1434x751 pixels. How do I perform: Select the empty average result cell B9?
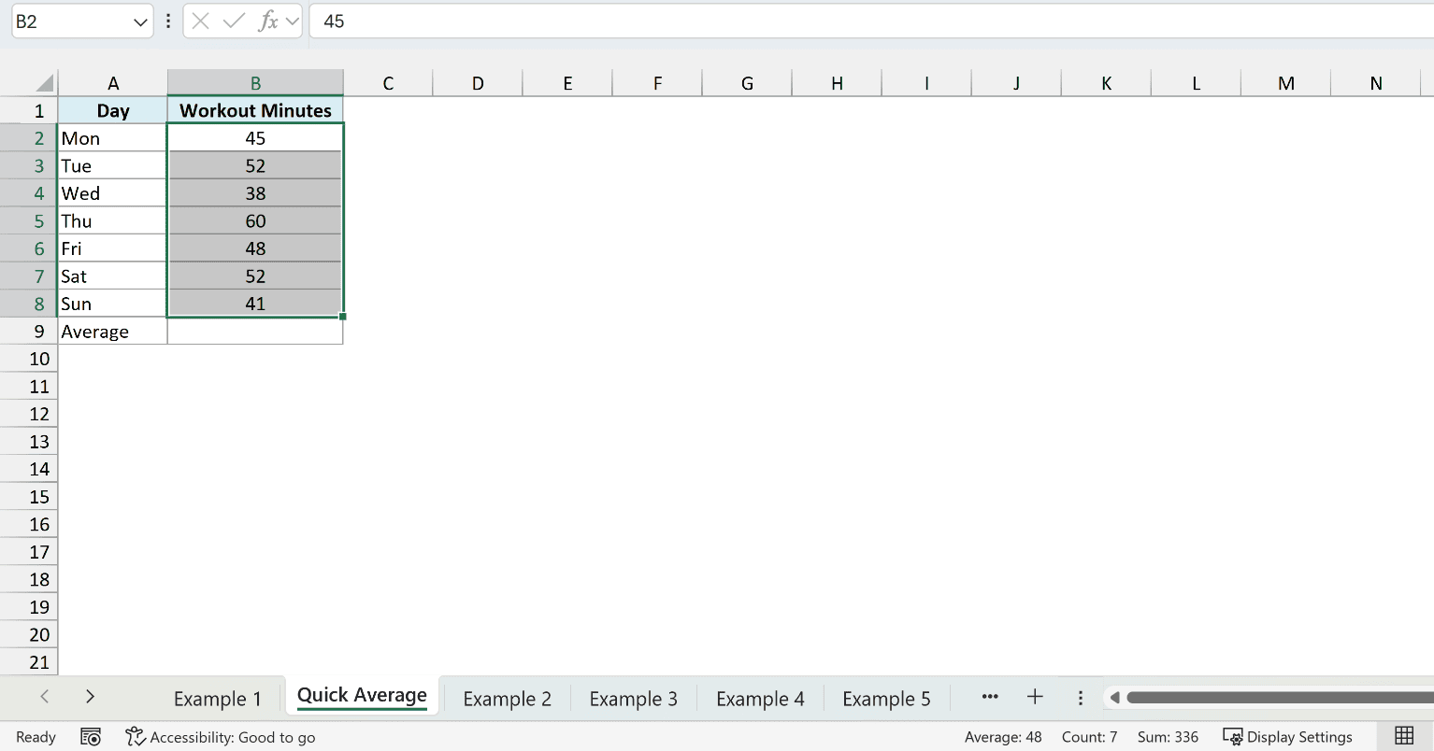tap(255, 332)
